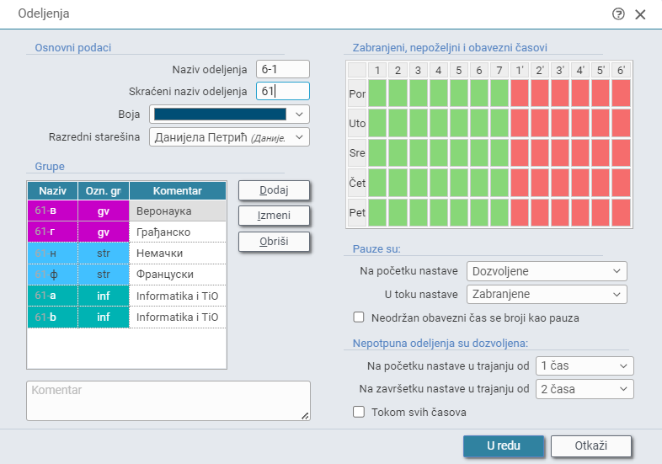Viewport: 662px width, 464px height.
Task: Open the U toku nastave dropdown
Action: (x=547, y=294)
